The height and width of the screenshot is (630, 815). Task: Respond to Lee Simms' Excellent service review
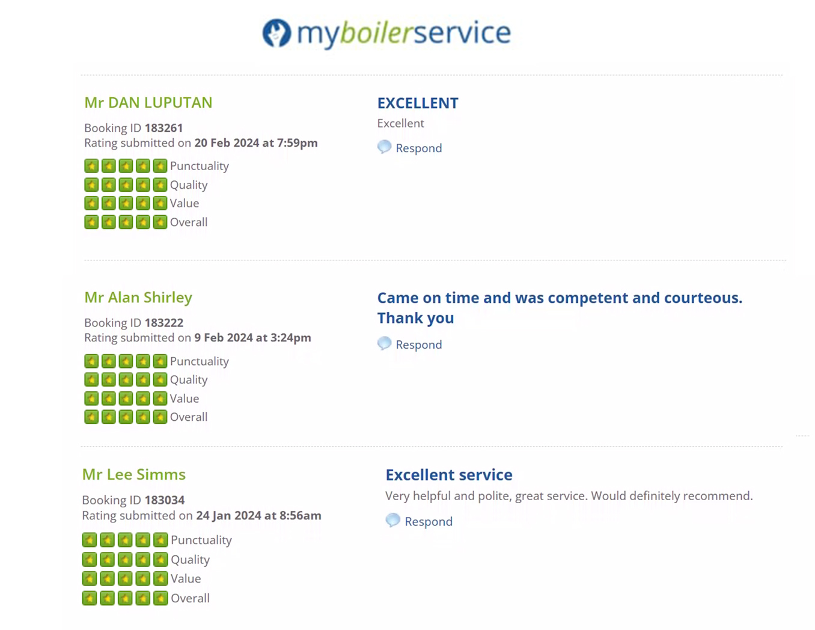pos(428,522)
